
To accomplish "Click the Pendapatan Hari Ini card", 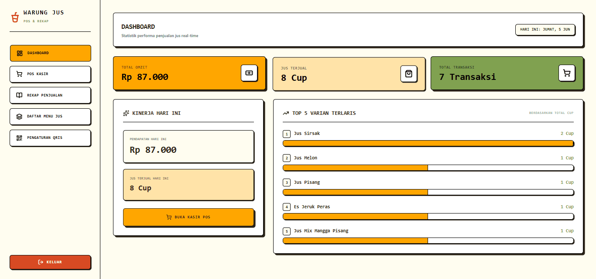I will [188, 146].
